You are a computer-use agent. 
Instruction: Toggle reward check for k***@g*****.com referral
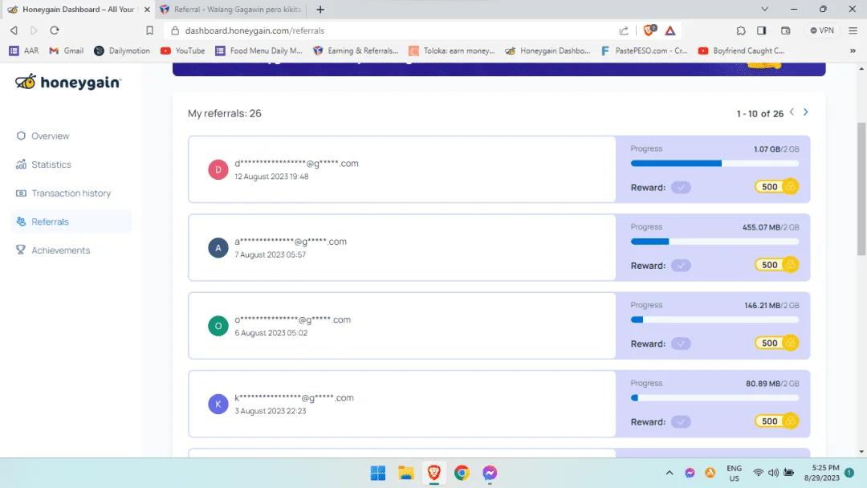coord(682,422)
